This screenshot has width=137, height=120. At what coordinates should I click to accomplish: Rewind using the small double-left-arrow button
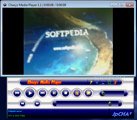tap(23, 104)
